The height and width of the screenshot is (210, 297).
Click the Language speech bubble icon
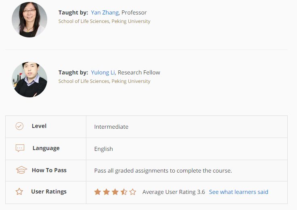pos(20,148)
